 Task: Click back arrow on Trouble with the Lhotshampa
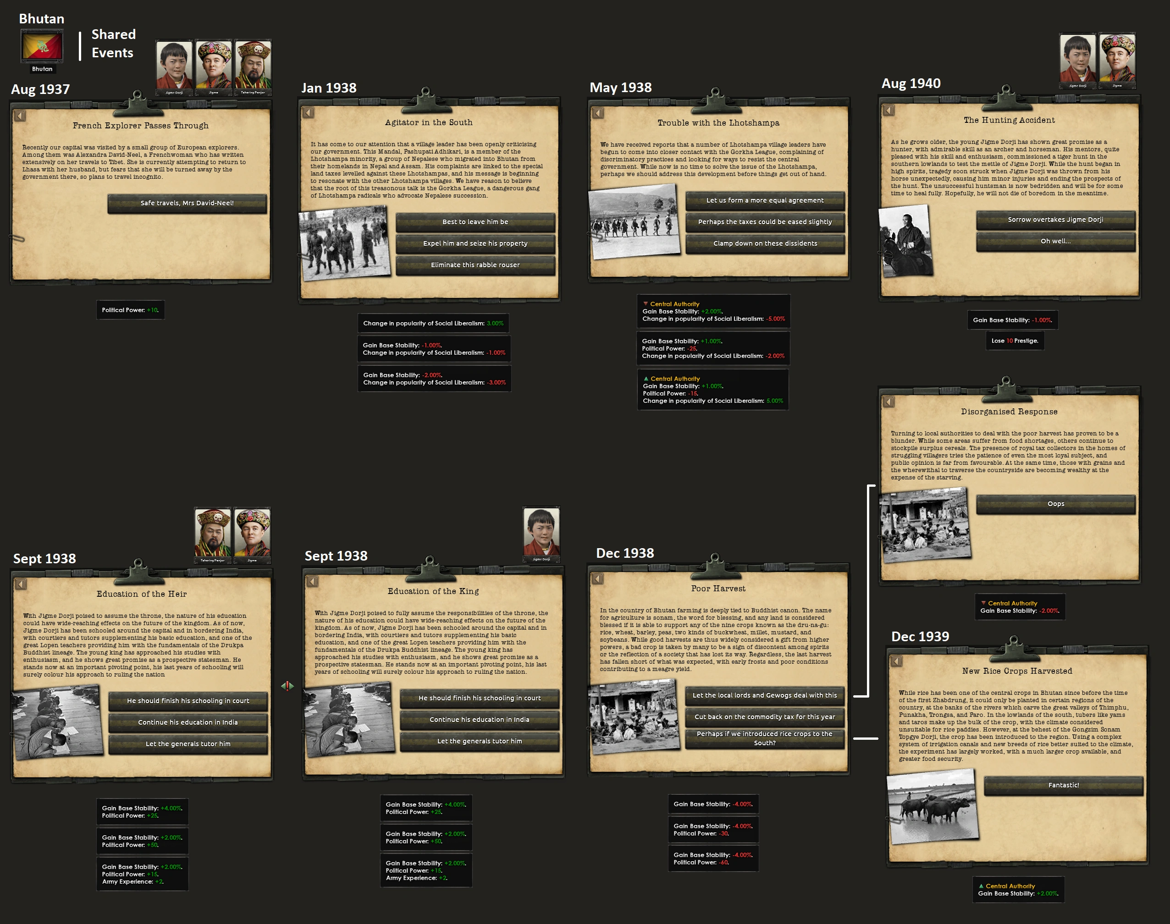(x=598, y=113)
